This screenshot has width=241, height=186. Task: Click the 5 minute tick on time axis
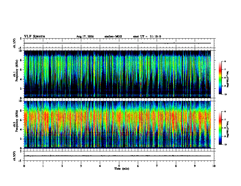pos(119,166)
